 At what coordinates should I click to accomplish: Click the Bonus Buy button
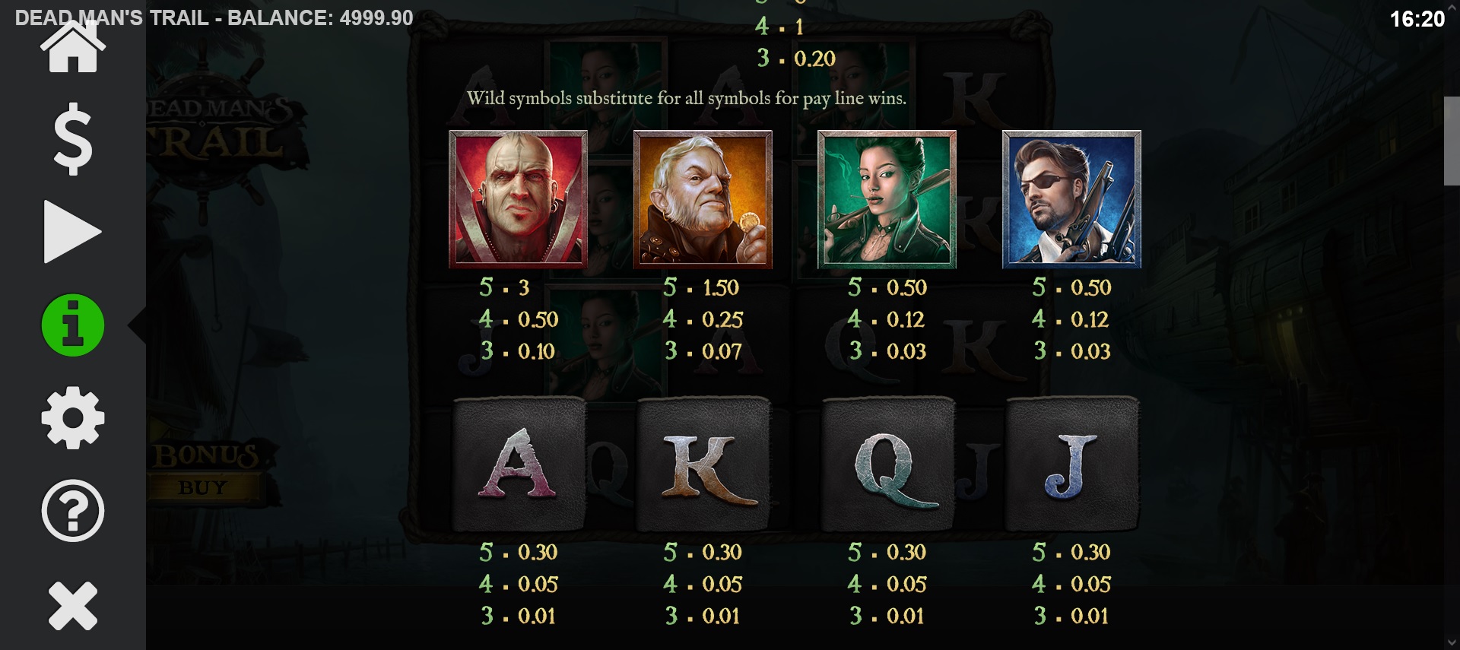(x=204, y=471)
